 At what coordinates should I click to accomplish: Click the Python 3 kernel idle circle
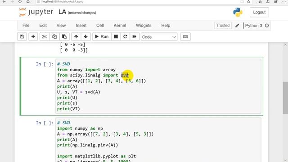267,26
